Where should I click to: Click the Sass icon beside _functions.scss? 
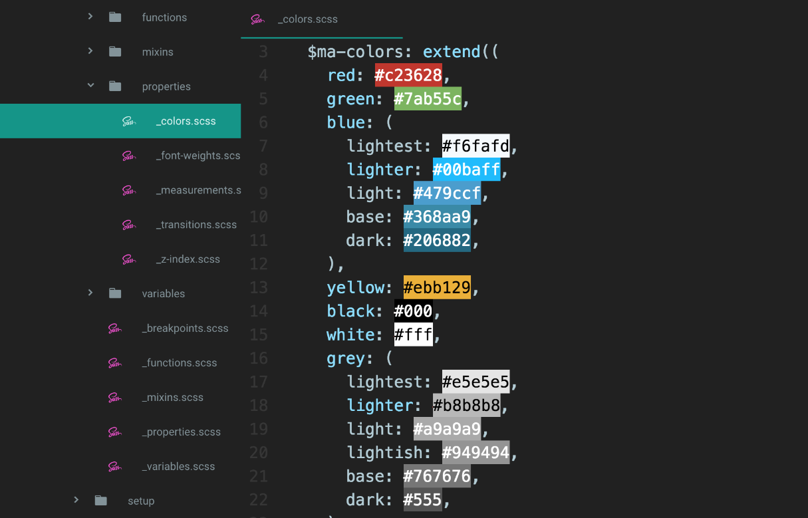click(114, 362)
